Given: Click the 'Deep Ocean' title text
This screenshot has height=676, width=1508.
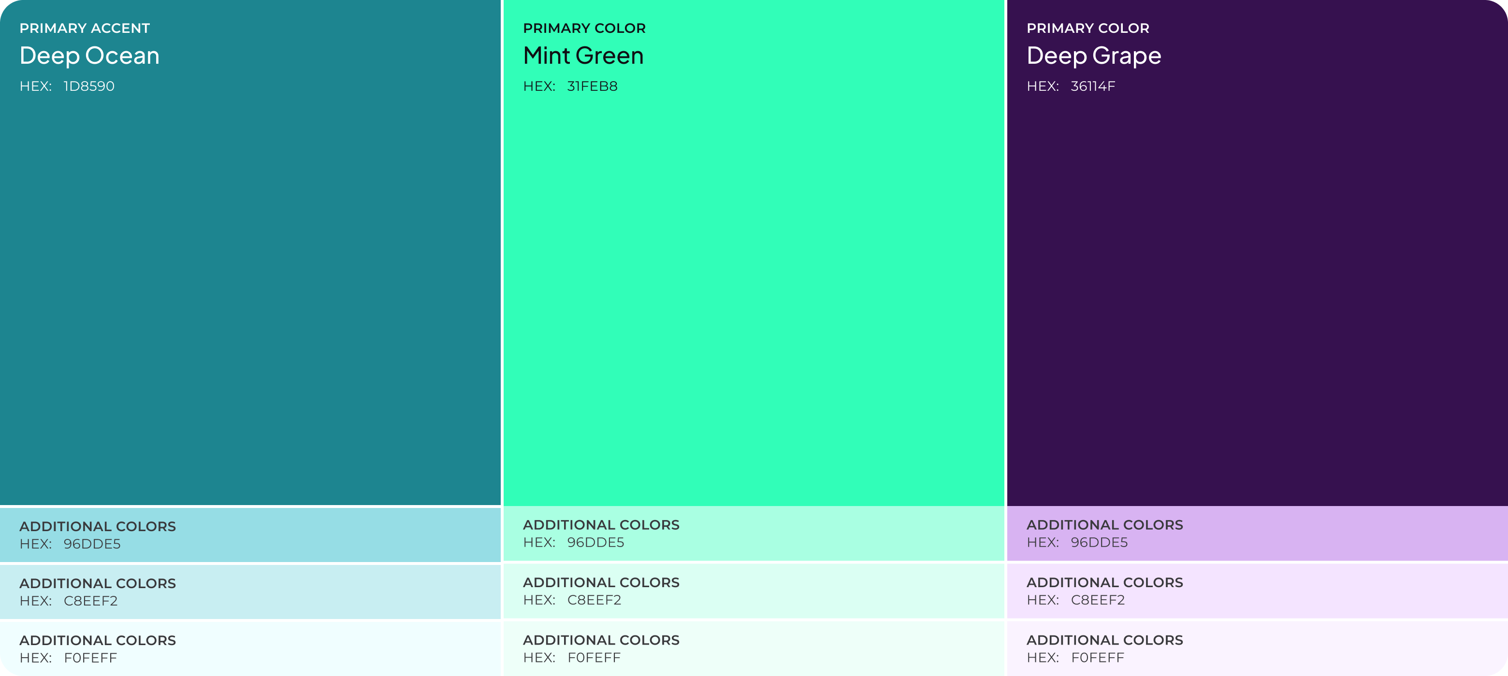Looking at the screenshot, I should (x=89, y=56).
